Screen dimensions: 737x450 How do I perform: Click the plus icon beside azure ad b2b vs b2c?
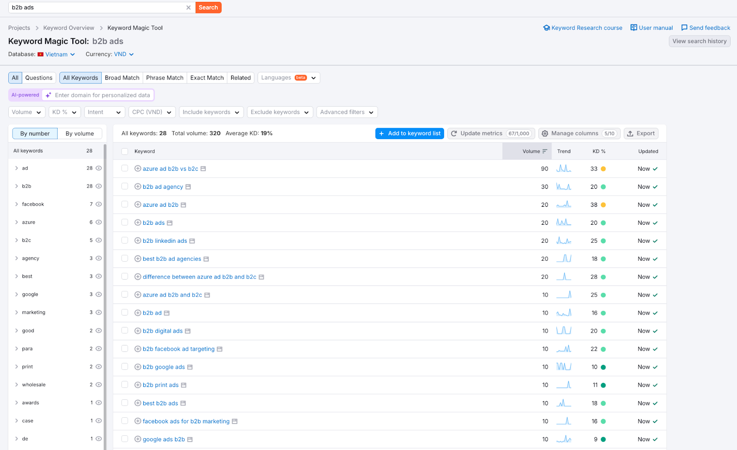138,169
